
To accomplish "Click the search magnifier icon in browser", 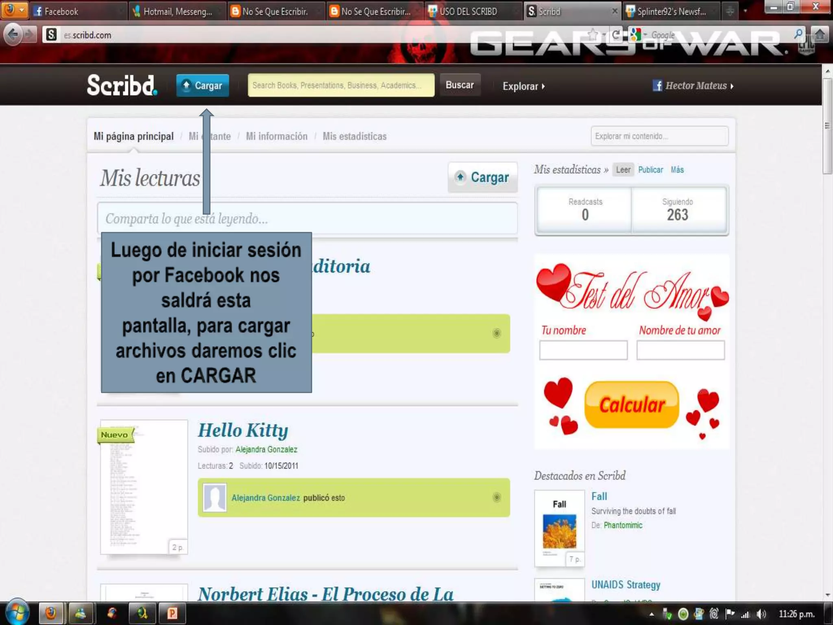I will (x=798, y=34).
